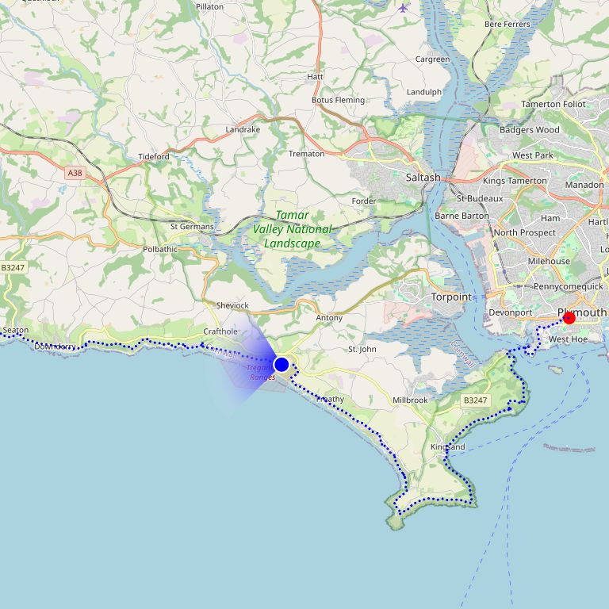Click the Devonport label
609x609 pixels.
(511, 312)
